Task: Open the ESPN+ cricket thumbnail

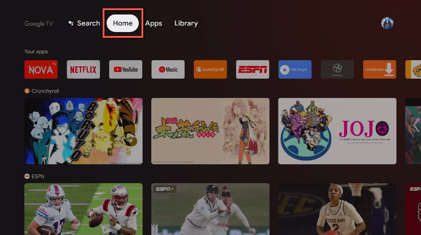Action: click(210, 209)
